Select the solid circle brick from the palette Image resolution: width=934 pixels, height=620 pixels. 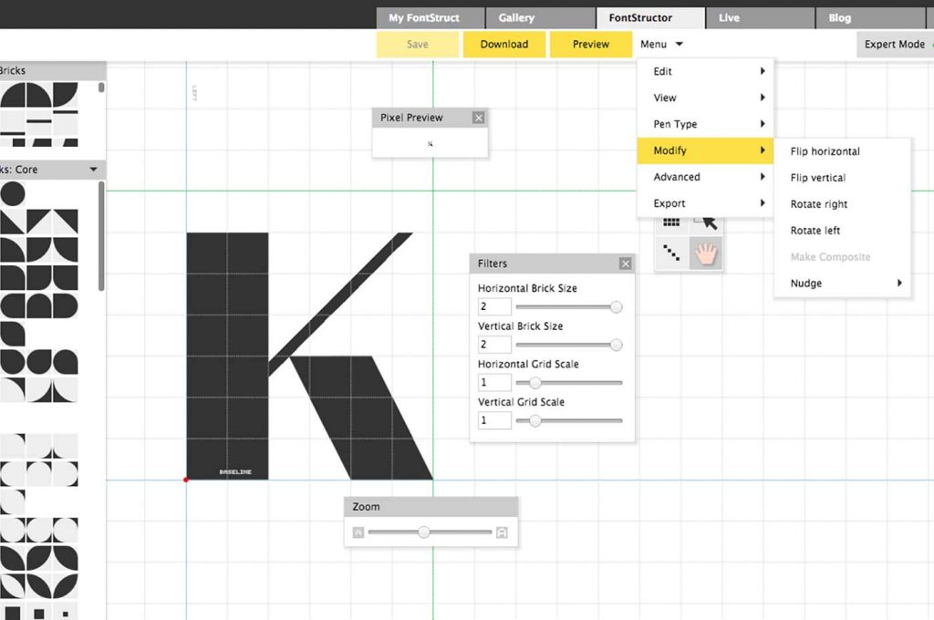(x=13, y=193)
